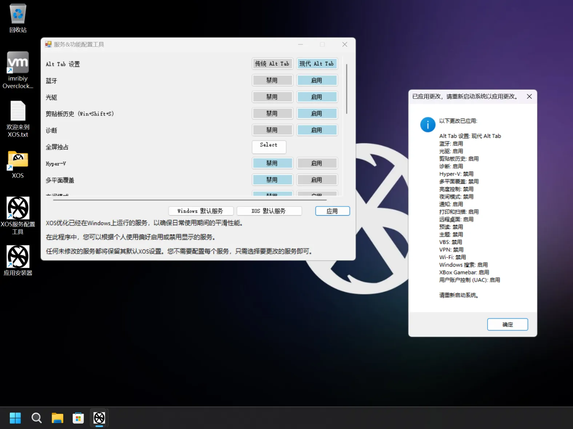Open the Recycle Bin desktop icon
Screen dimensions: 573x429
coord(18,18)
